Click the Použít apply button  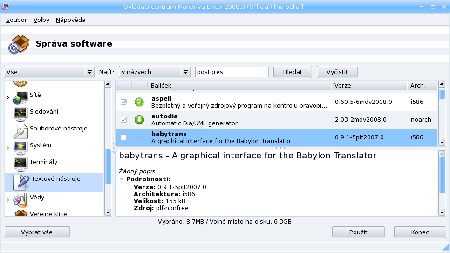[358, 232]
